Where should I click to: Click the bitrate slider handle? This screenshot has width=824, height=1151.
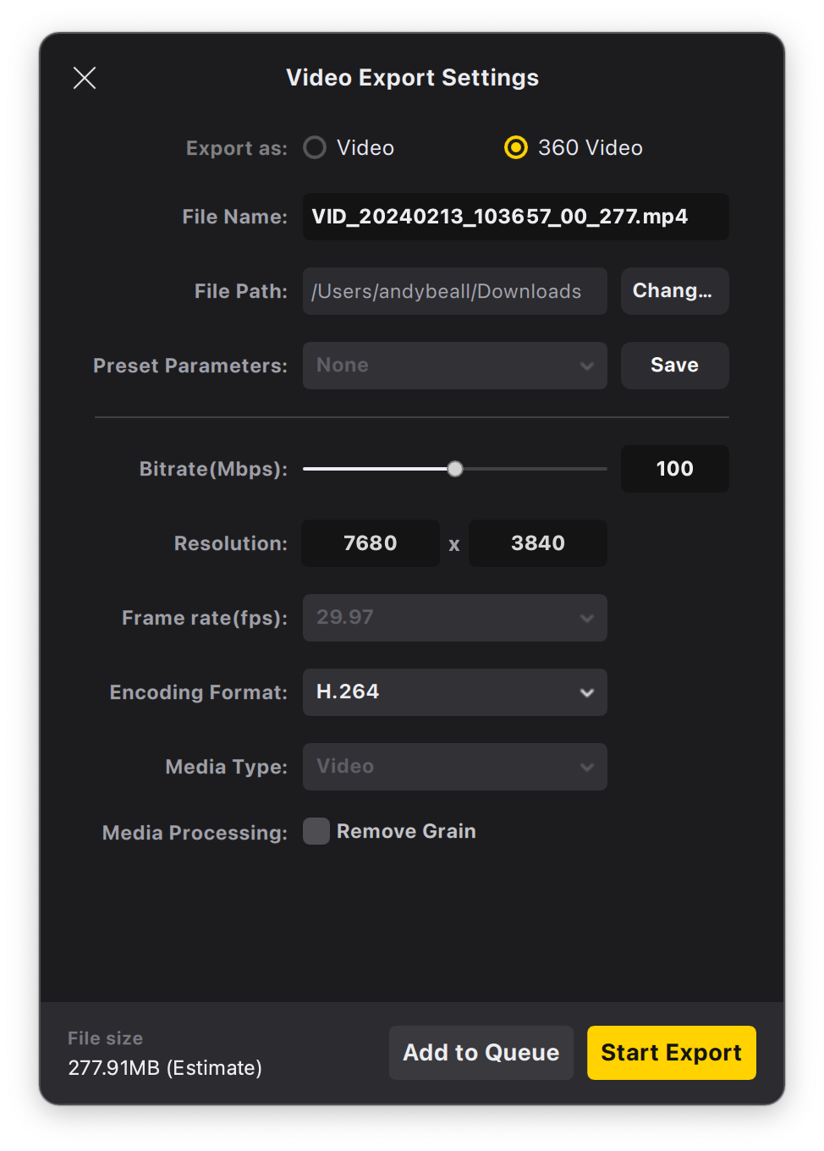pyautogui.click(x=455, y=469)
